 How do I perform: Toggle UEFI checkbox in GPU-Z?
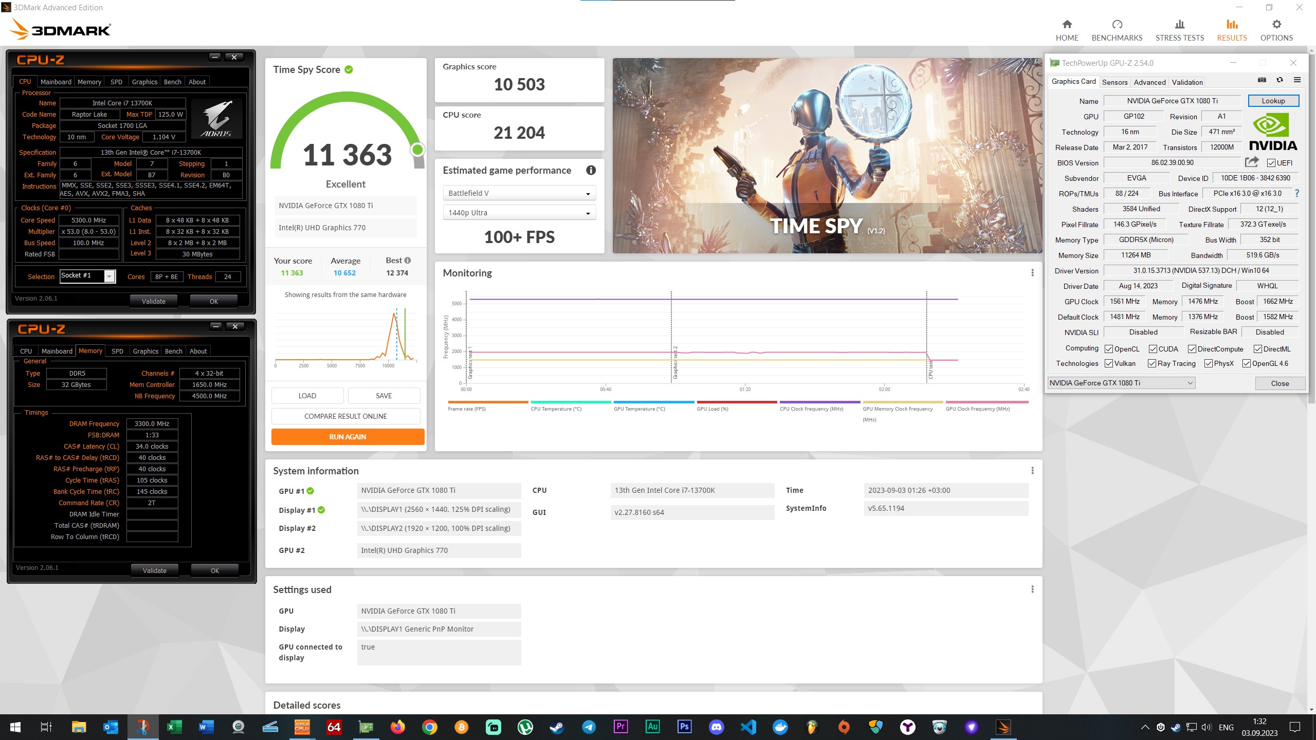click(x=1271, y=163)
